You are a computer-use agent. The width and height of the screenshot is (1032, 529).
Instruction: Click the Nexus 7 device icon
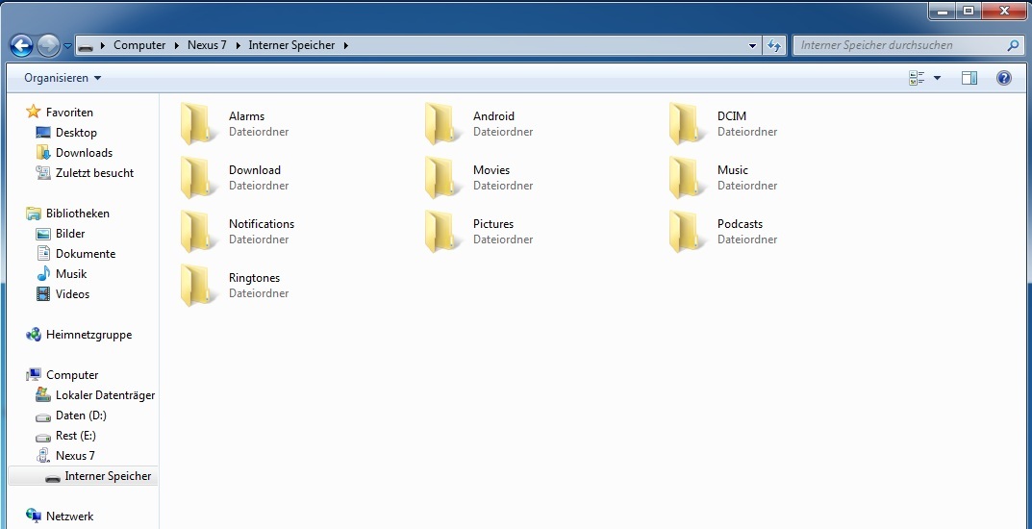[x=43, y=455]
